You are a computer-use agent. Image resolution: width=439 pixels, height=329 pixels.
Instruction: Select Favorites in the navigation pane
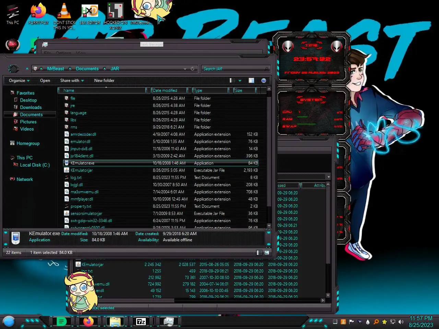[25, 93]
